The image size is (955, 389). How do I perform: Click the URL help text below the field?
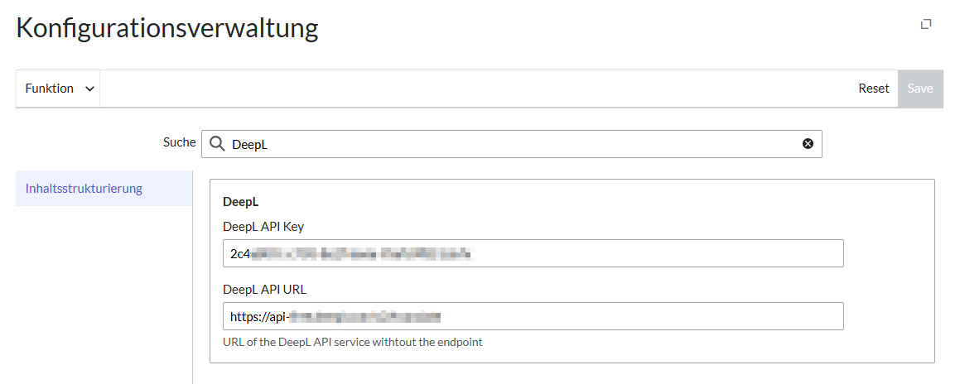352,342
